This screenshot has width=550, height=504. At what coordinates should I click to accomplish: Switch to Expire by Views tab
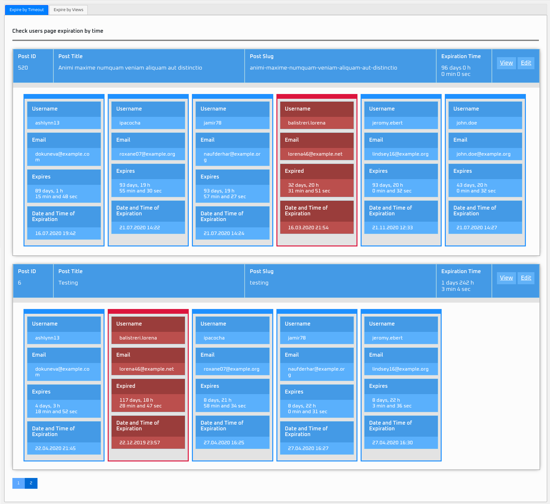pos(68,10)
